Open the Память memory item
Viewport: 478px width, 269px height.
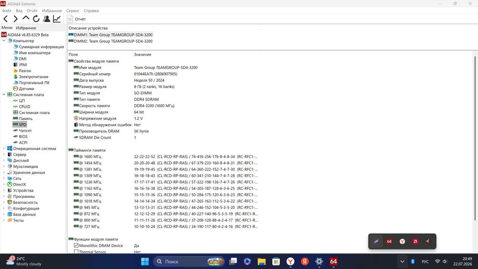[x=26, y=119]
